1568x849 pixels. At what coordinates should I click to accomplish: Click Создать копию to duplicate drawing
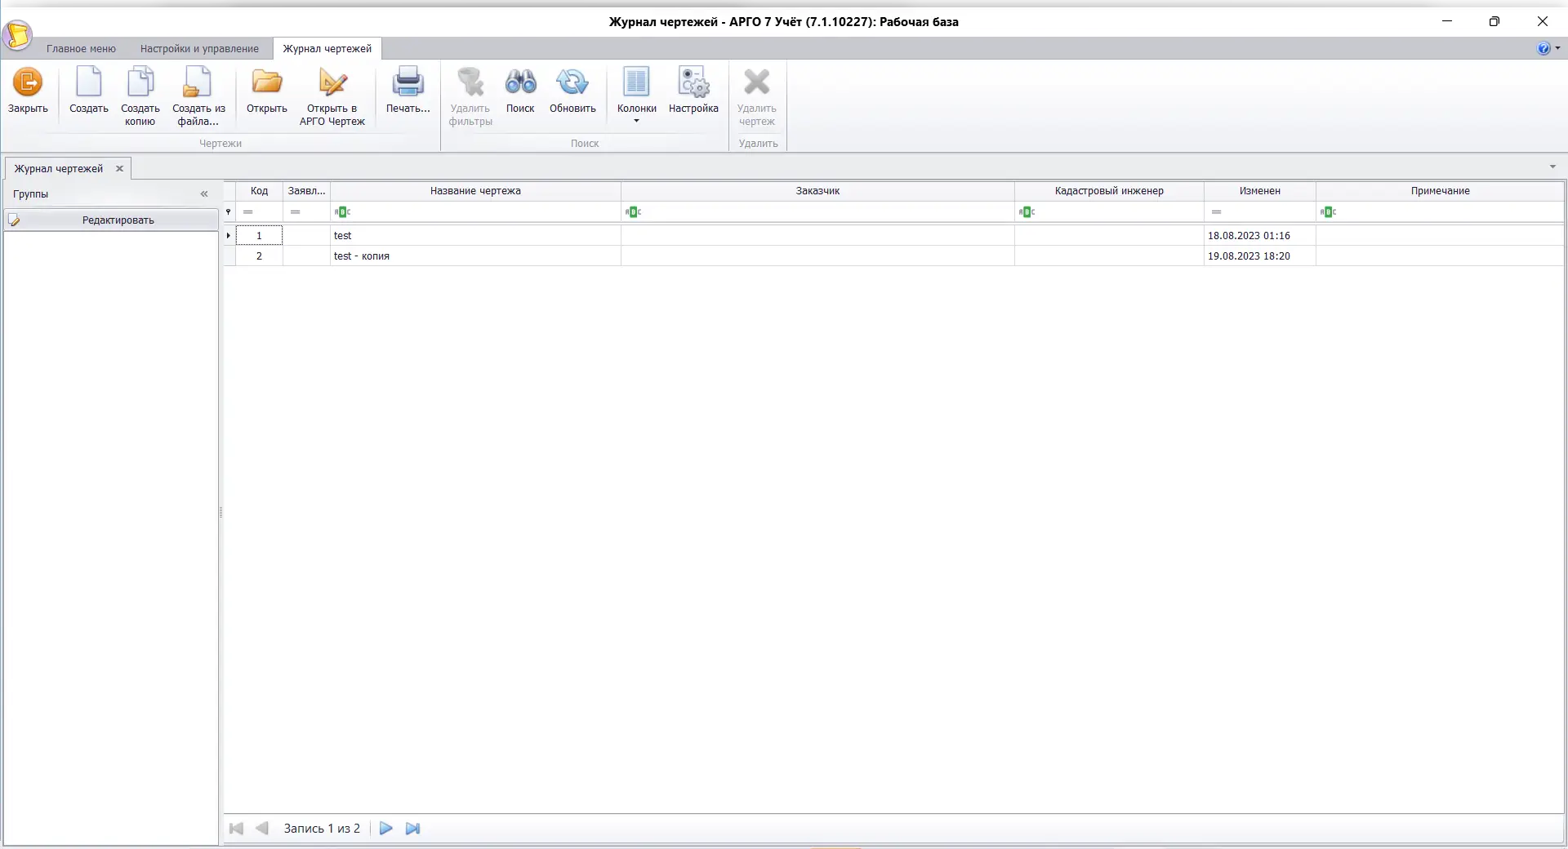click(140, 96)
